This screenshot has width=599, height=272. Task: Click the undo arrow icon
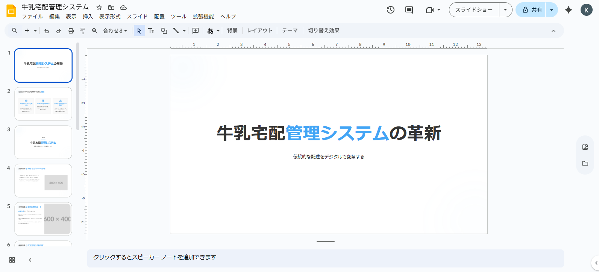pyautogui.click(x=47, y=31)
